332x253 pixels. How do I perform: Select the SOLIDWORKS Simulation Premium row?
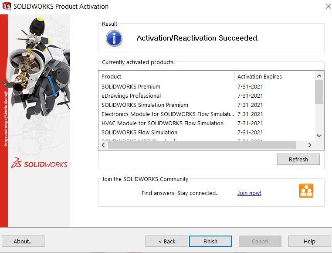click(207, 105)
